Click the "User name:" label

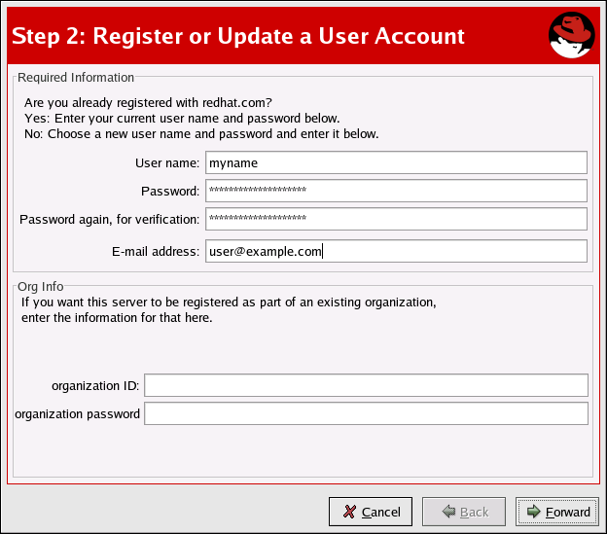pyautogui.click(x=167, y=163)
